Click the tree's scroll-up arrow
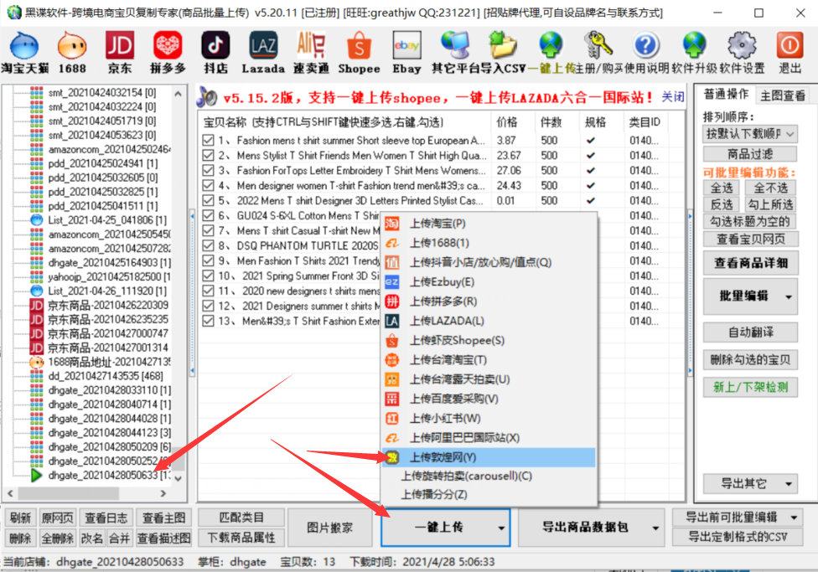This screenshot has width=818, height=572. click(178, 94)
